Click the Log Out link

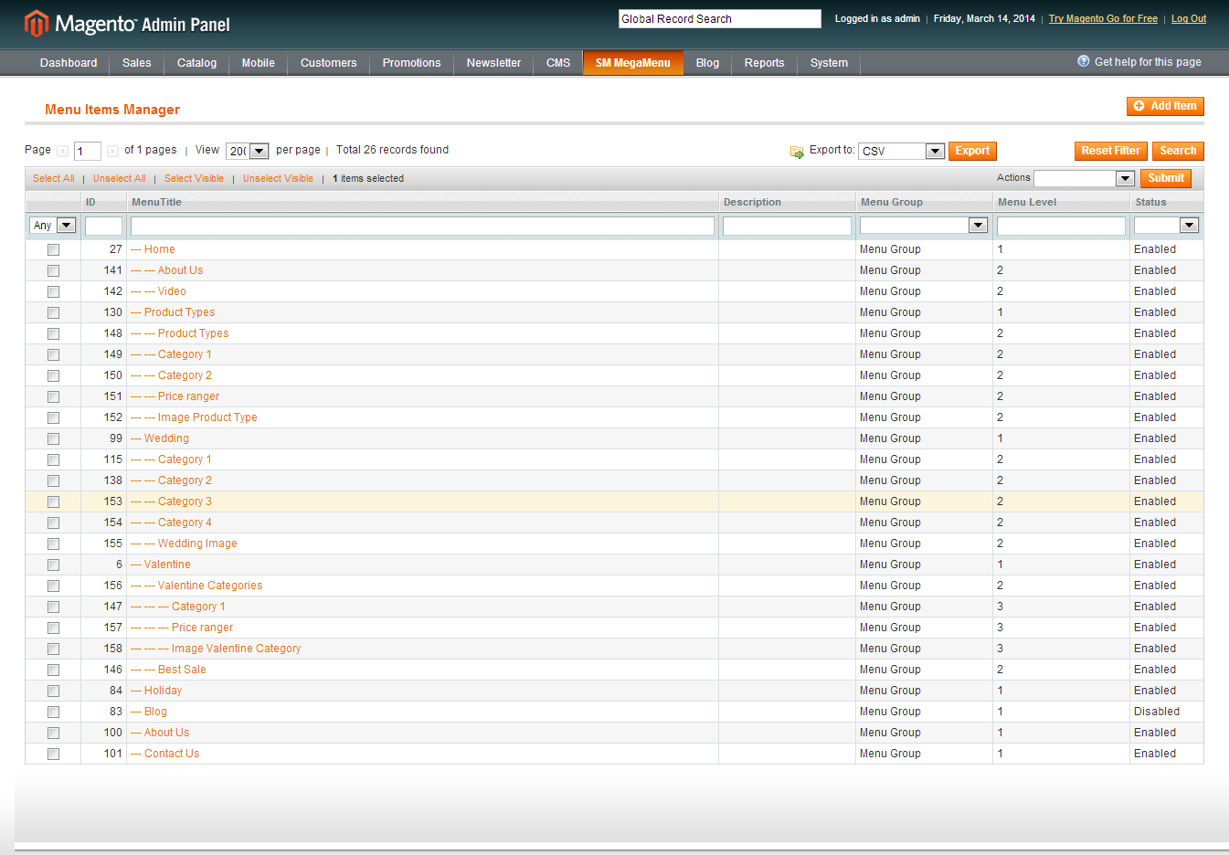click(x=1189, y=18)
